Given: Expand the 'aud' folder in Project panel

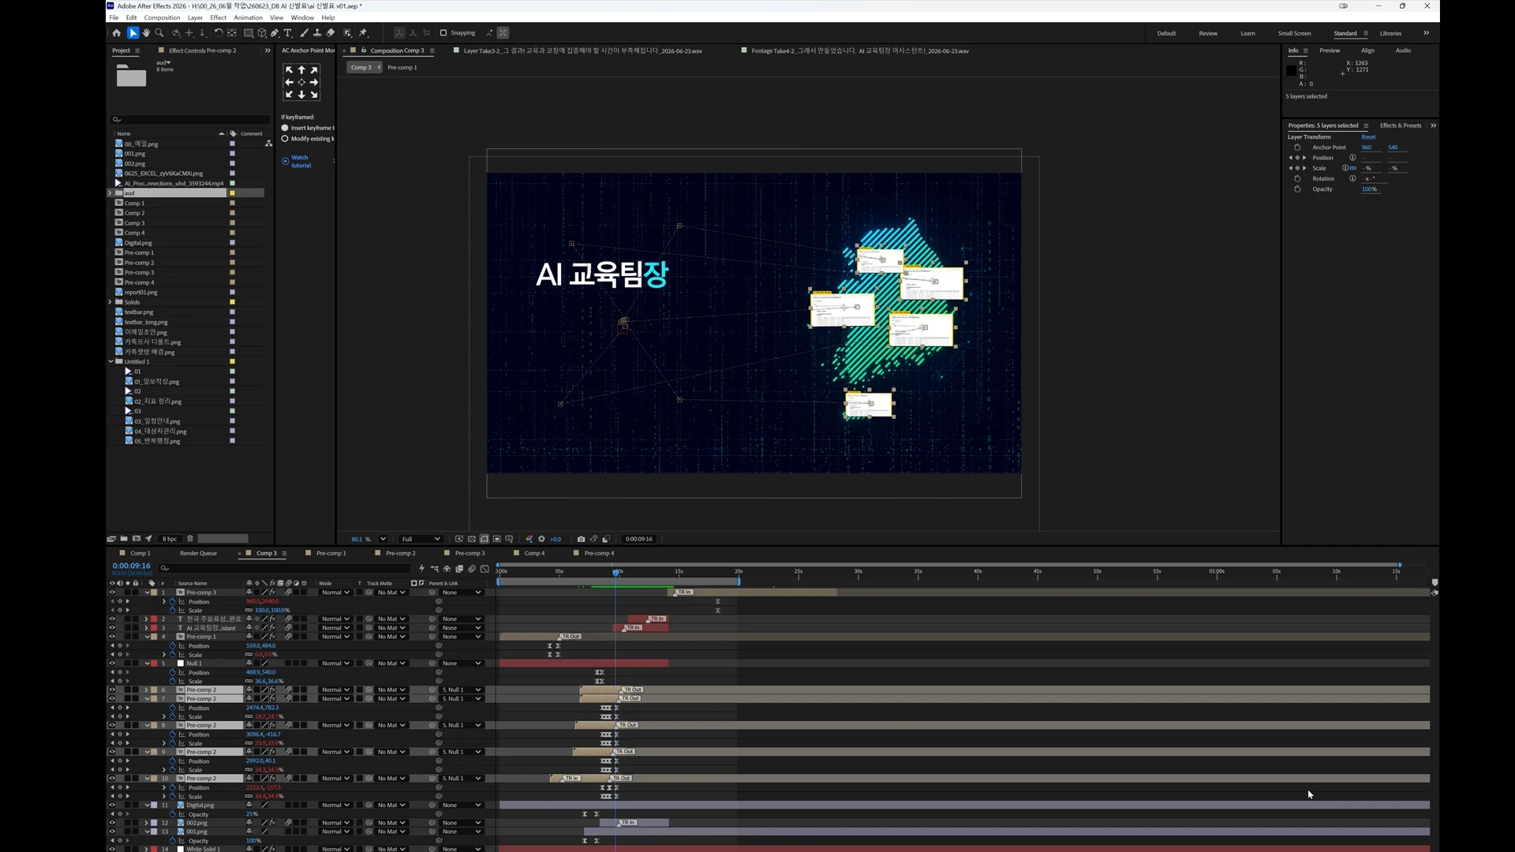Looking at the screenshot, I should coord(110,193).
